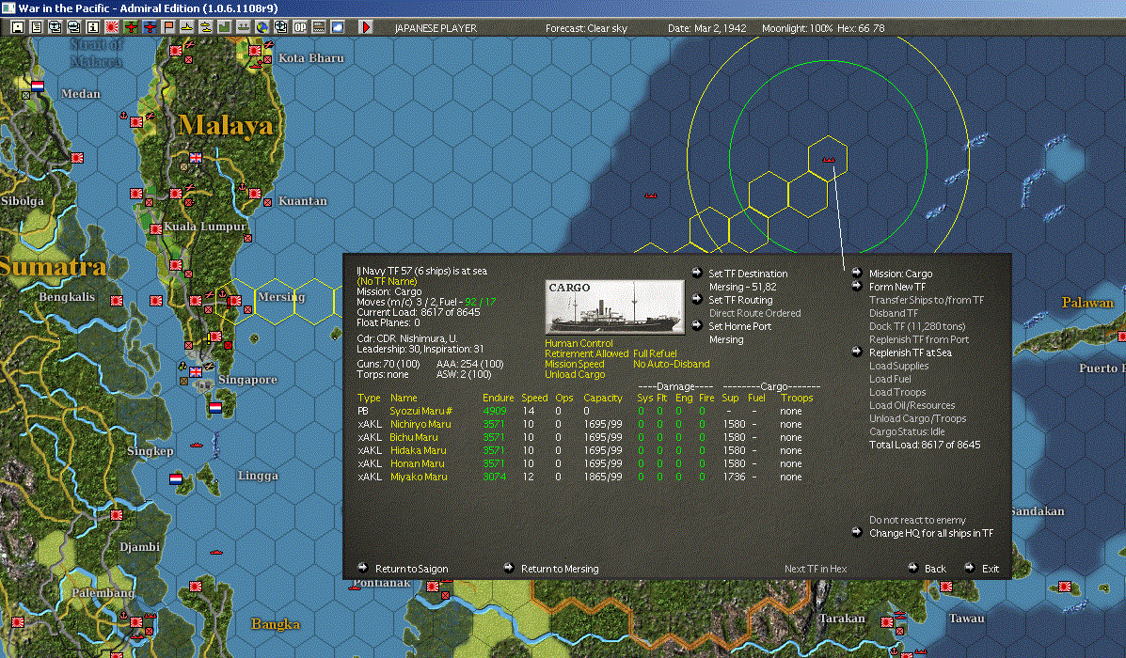Click first face portrait toolbar icon
Viewport: 1126px width, 658px height.
[x=56, y=27]
